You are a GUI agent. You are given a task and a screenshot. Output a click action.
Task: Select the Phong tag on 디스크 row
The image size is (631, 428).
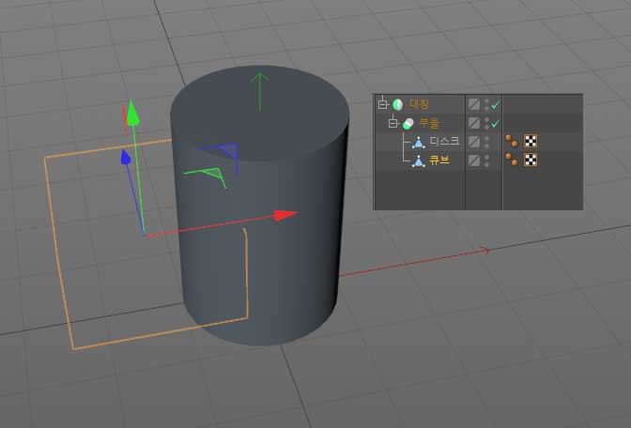pos(512,142)
